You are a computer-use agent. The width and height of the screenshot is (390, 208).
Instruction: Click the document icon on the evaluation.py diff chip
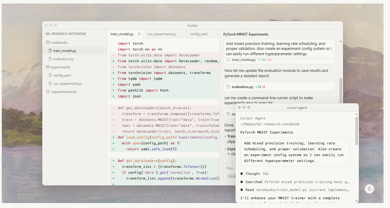[228, 87]
